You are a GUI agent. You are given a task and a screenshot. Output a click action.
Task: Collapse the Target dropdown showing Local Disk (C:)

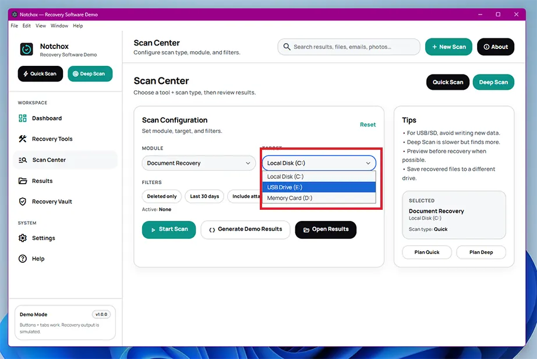pyautogui.click(x=319, y=163)
